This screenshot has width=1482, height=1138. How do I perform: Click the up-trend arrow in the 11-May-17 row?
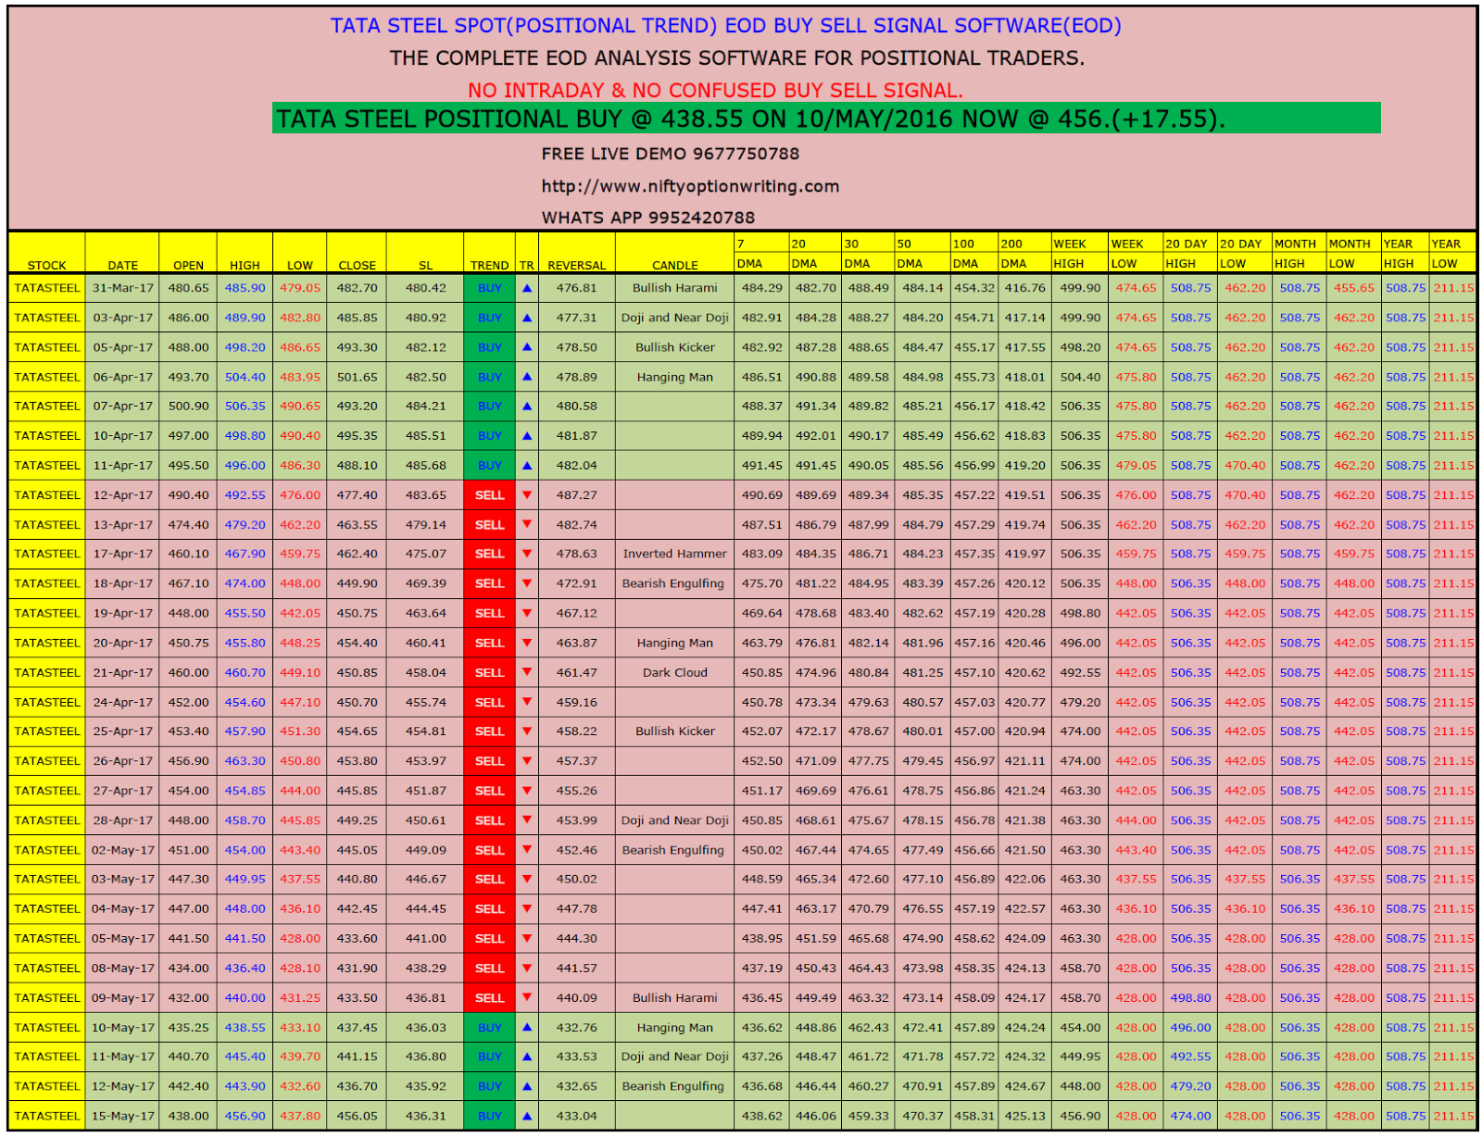coord(527,1057)
